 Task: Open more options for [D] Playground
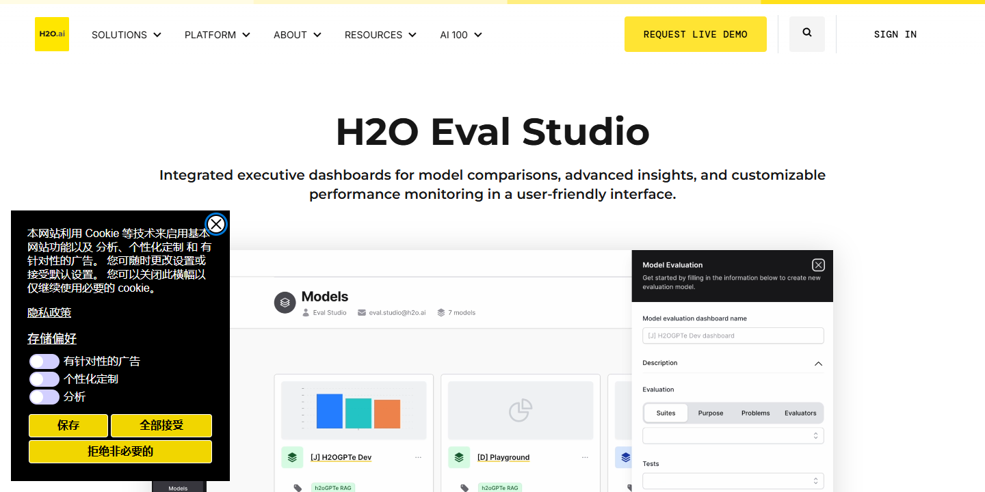point(585,457)
